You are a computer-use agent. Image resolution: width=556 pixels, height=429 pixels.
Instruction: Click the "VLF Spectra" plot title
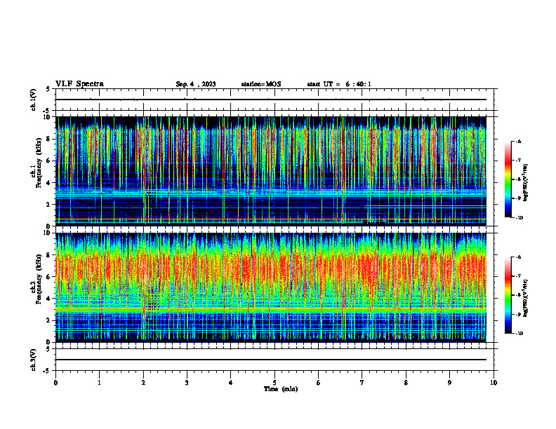coord(79,84)
